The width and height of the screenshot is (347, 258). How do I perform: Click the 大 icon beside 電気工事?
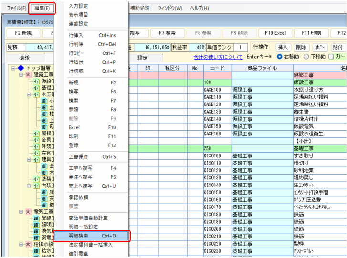click(x=28, y=212)
